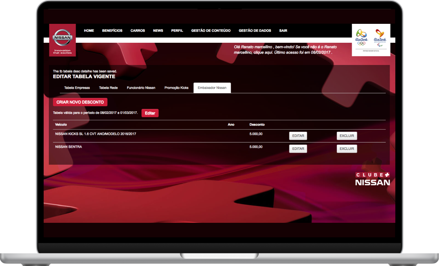This screenshot has width=439, height=266.
Task: Click the 'has been saved' confirmation message
Action: [x=85, y=71]
